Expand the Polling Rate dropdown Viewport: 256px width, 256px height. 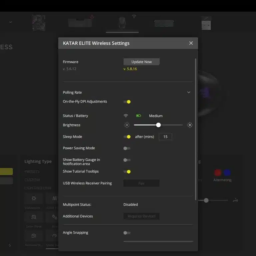[189, 92]
